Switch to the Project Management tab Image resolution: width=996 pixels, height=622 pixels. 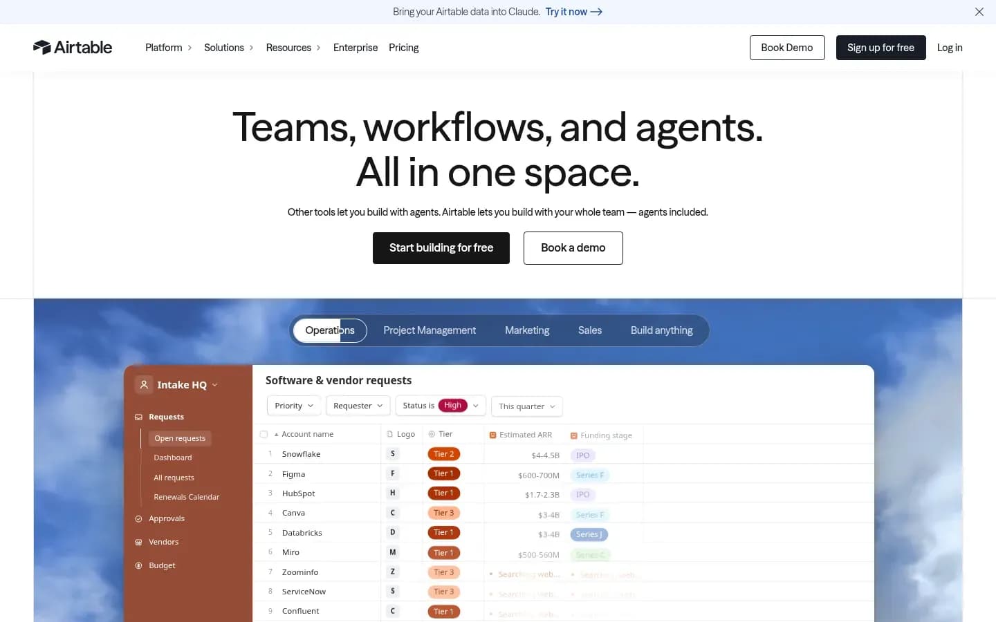tap(430, 330)
